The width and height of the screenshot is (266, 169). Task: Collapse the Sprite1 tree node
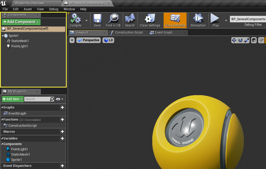[x=3, y=36]
